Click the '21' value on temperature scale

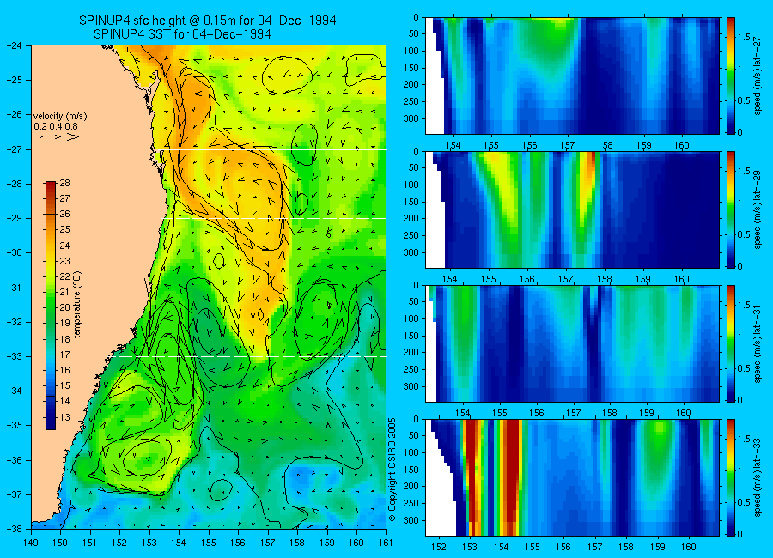coord(65,292)
